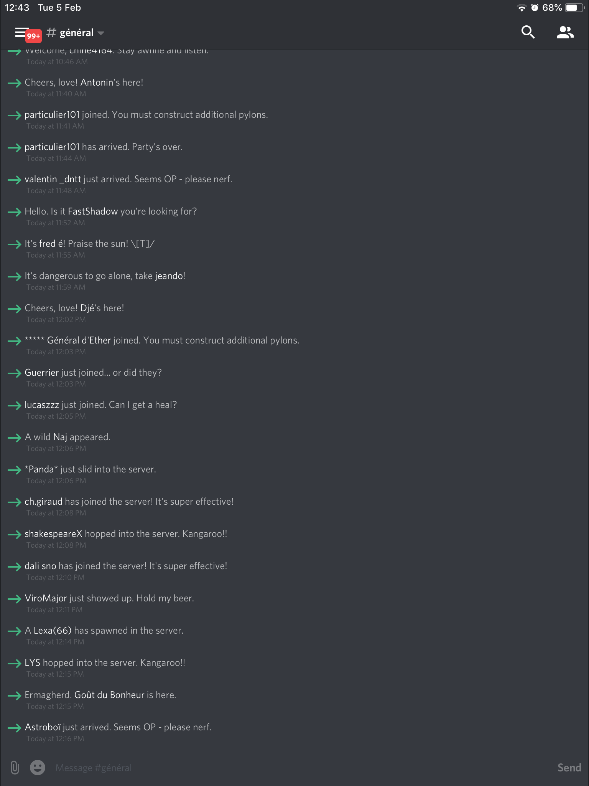Tap the Lexa(66) username

click(53, 631)
